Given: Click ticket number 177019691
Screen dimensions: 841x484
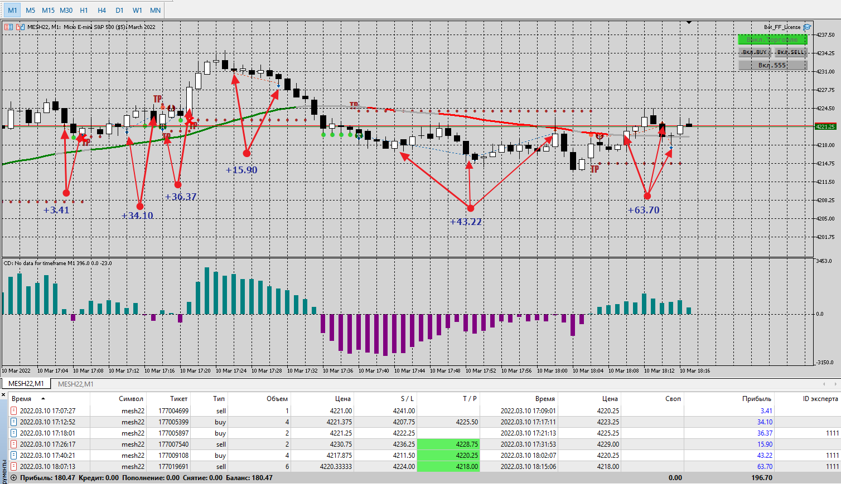Looking at the screenshot, I should point(173,467).
